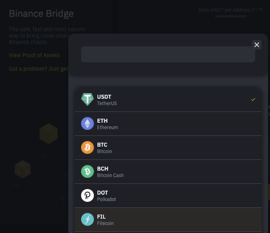The image size is (270, 233).
Task: Open the View Proof of Assets link
Action: (x=34, y=55)
